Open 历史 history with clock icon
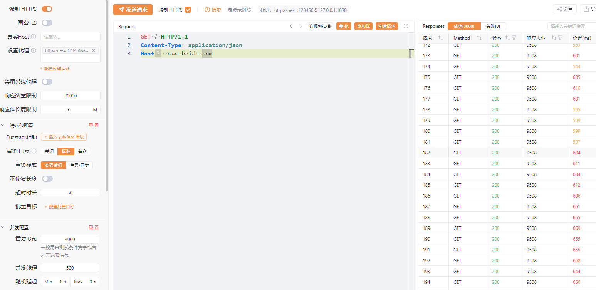This screenshot has width=596, height=290. [213, 10]
